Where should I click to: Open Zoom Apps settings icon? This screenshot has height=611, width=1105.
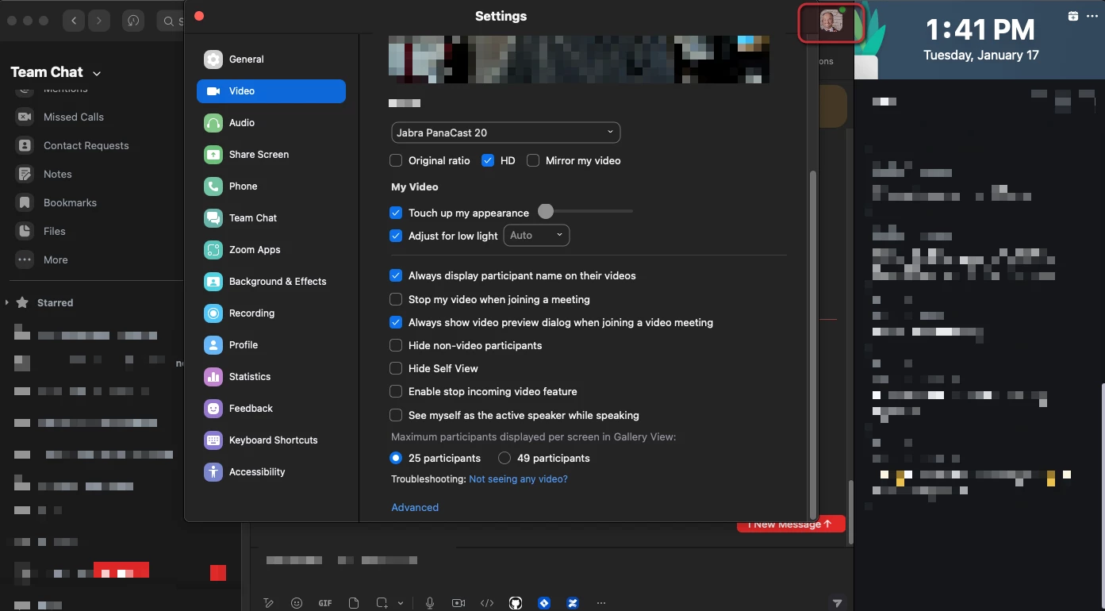click(213, 250)
